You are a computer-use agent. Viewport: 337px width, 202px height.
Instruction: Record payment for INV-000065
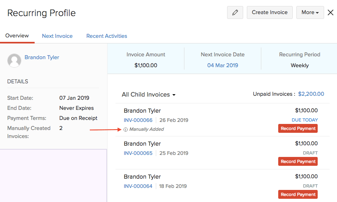[298, 161]
